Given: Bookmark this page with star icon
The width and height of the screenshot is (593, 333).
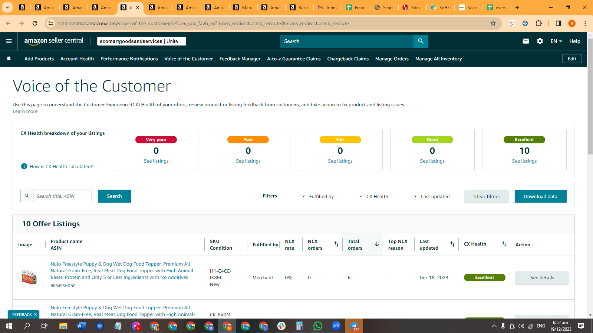Looking at the screenshot, I should click(493, 23).
